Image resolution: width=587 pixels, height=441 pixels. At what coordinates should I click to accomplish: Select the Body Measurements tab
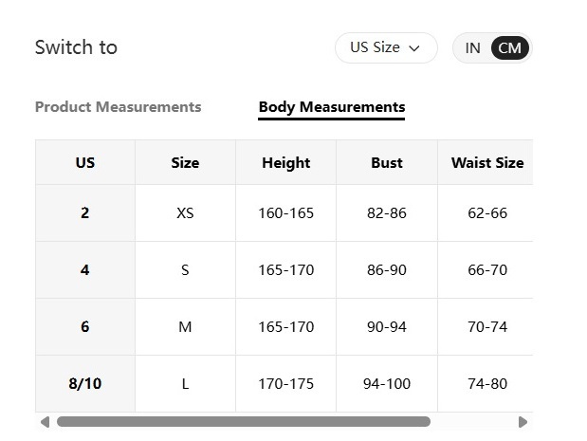pos(331,107)
